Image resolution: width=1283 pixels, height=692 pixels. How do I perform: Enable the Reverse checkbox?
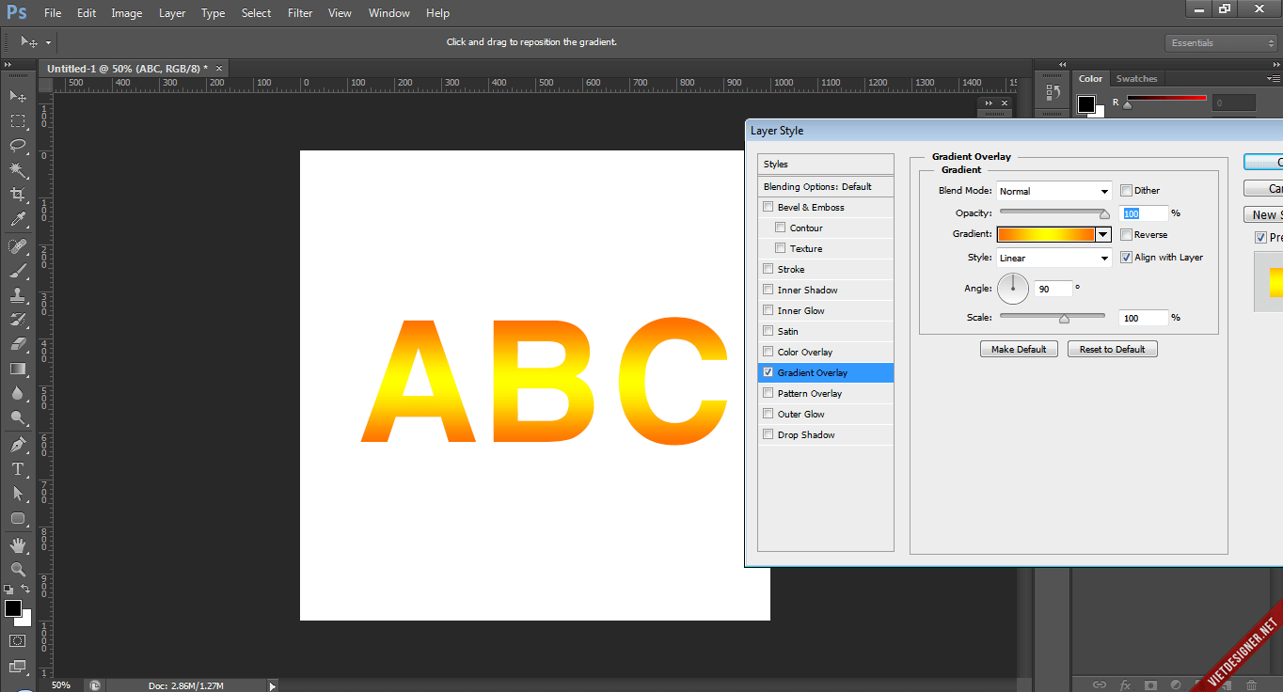tap(1126, 235)
